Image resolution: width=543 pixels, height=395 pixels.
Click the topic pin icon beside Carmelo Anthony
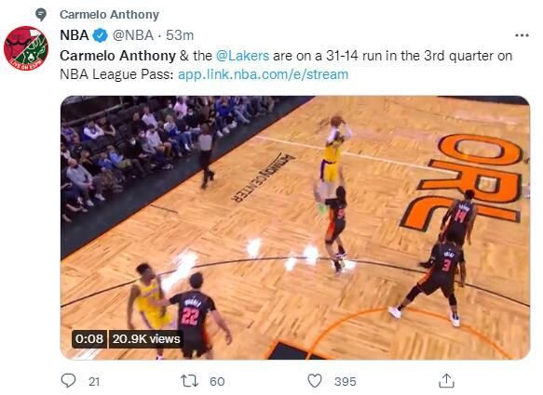(x=41, y=15)
